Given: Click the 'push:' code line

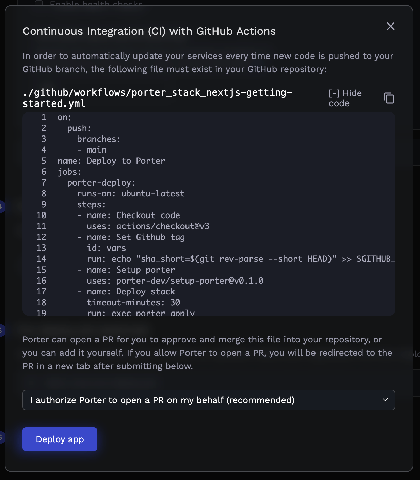Looking at the screenshot, I should click(x=79, y=128).
